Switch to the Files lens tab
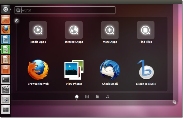This screenshot has height=118, width=183. tap(97, 97)
